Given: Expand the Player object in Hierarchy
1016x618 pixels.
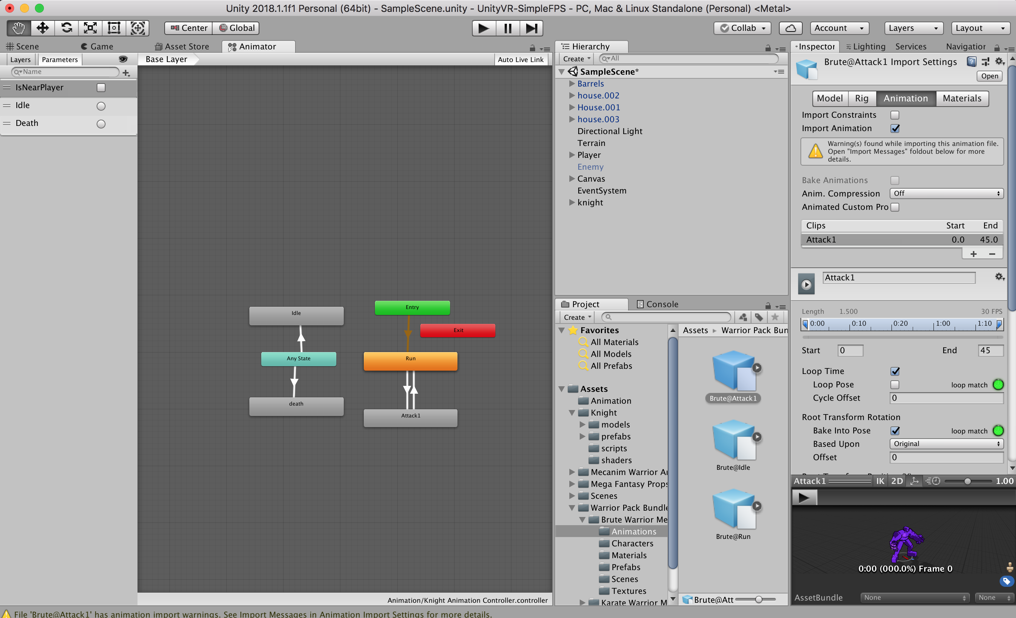Looking at the screenshot, I should tap(572, 155).
